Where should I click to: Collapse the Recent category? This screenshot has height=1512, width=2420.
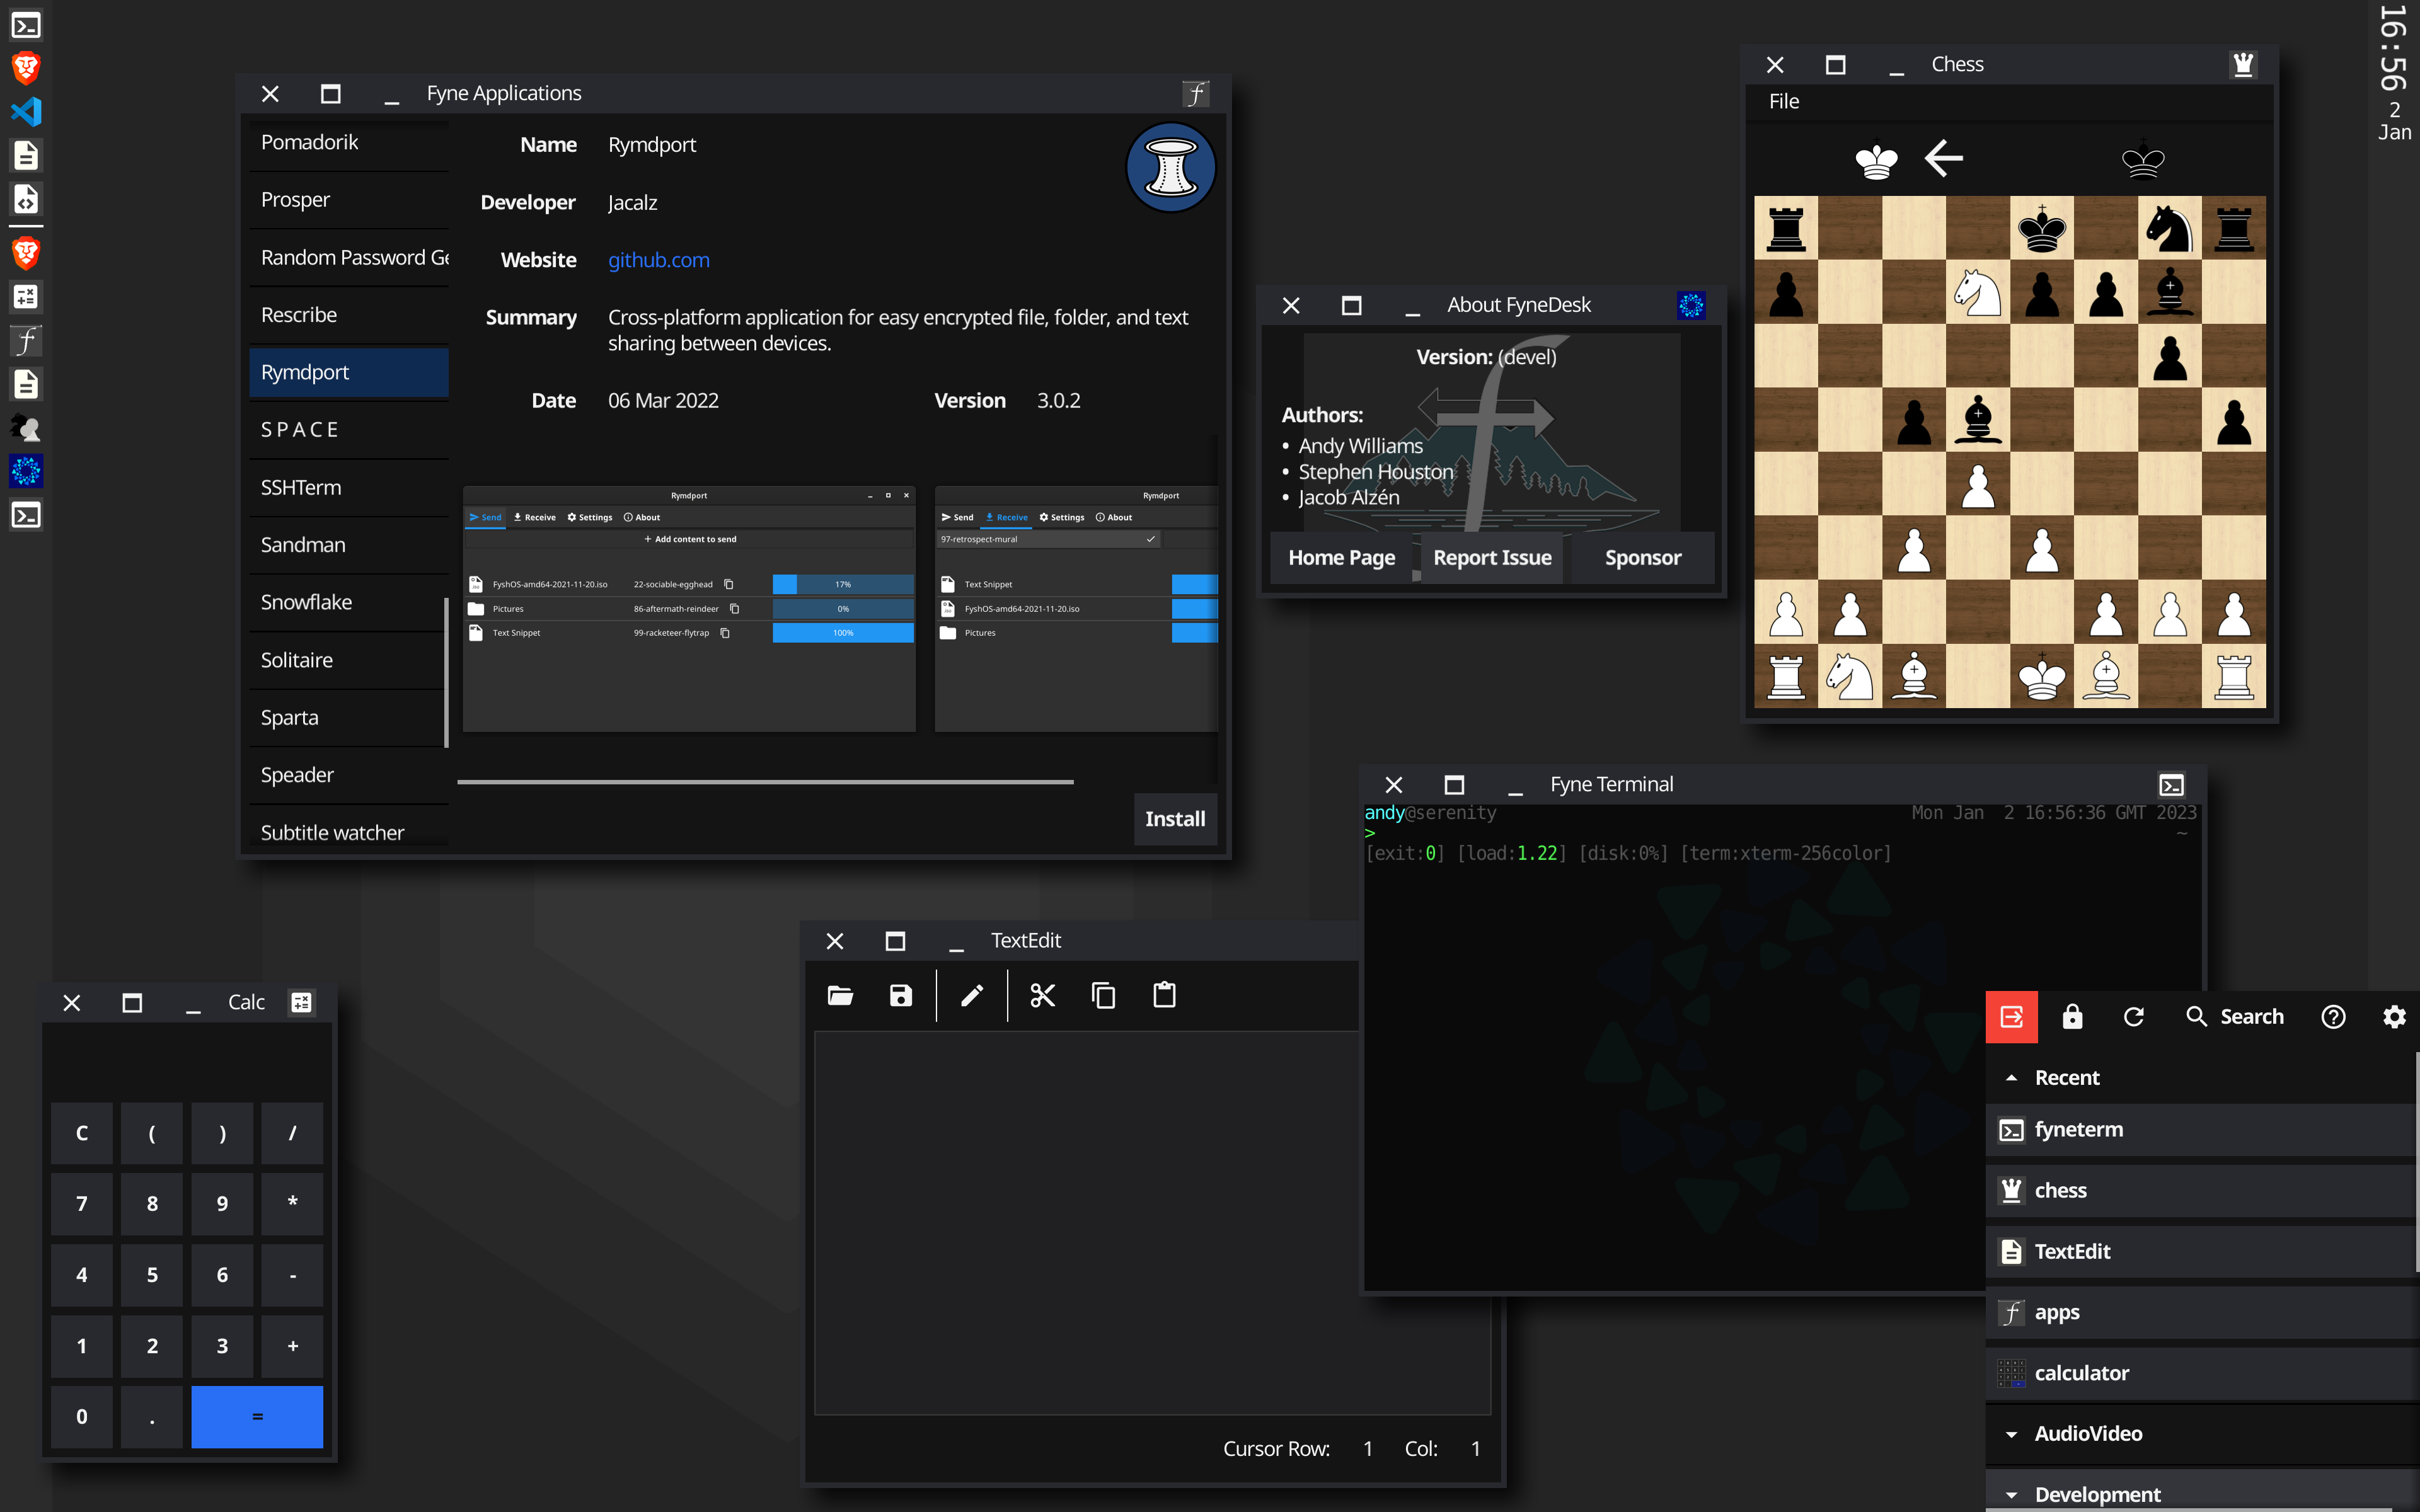point(2012,1078)
